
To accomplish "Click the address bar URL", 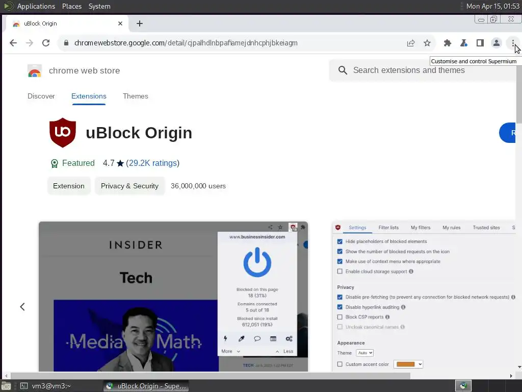I will (186, 43).
